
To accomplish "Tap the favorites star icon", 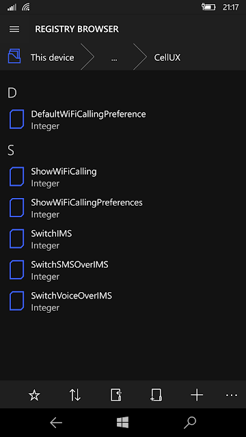I will (34, 395).
